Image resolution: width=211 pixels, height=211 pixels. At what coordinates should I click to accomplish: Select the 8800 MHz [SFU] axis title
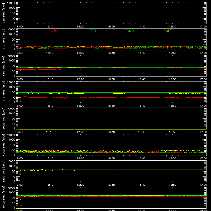point(3,171)
